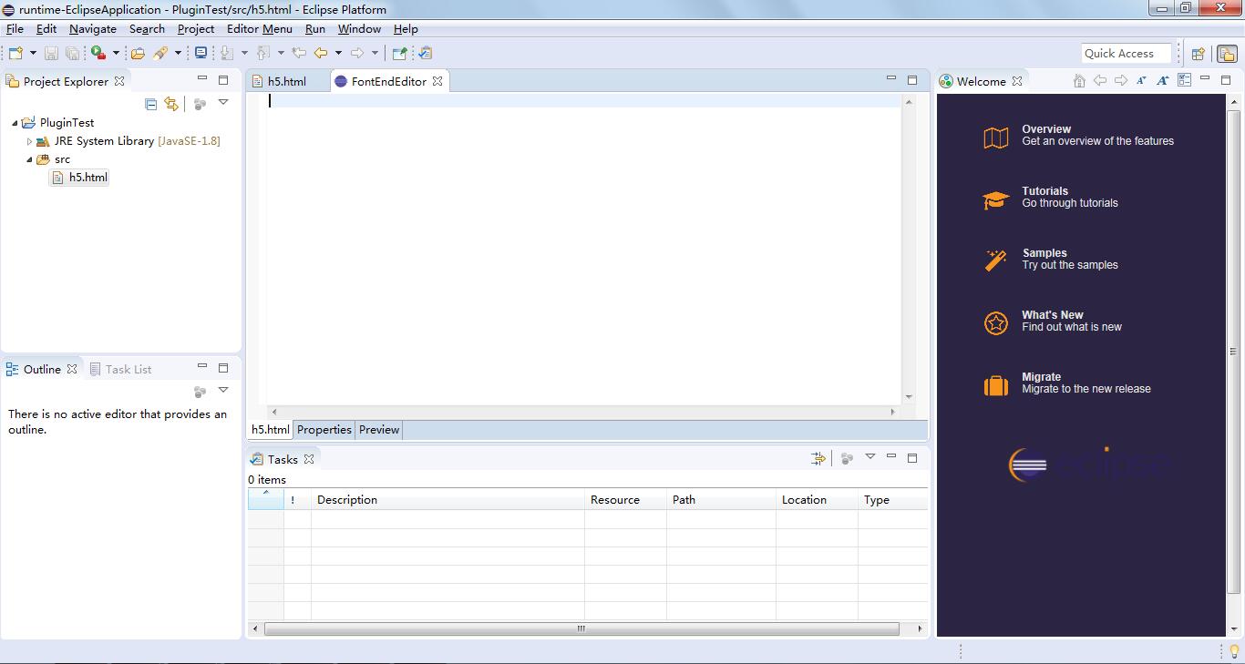Collapse All in Project Explorer toolbar

pos(151,104)
